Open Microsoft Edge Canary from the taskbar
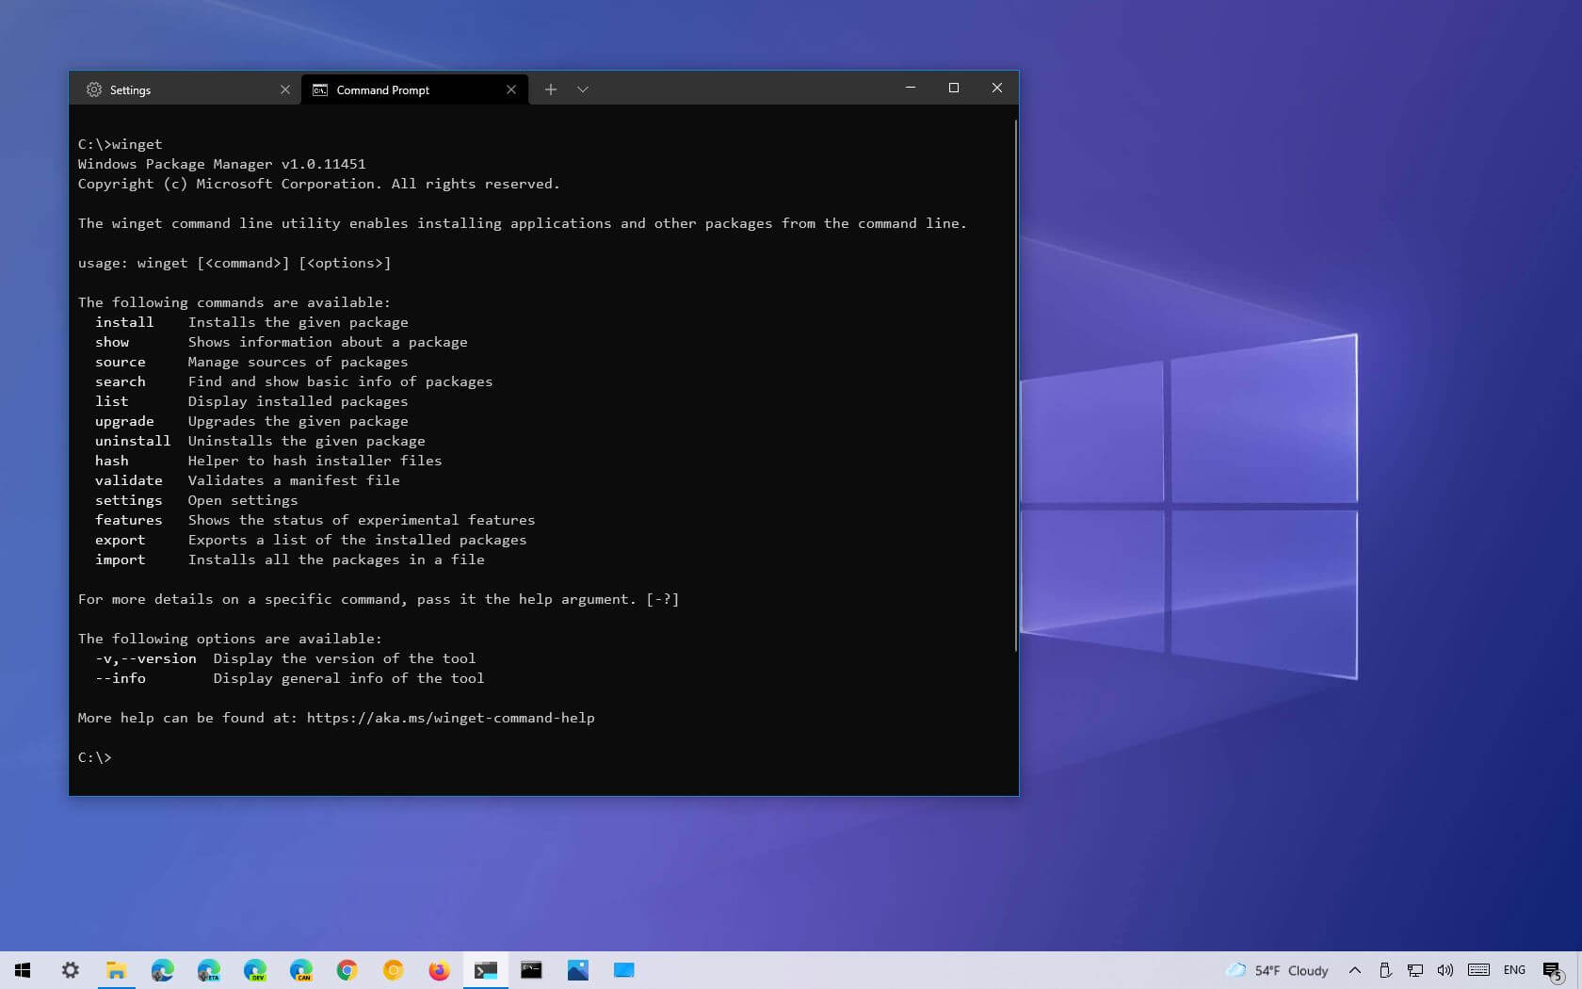 coord(300,970)
